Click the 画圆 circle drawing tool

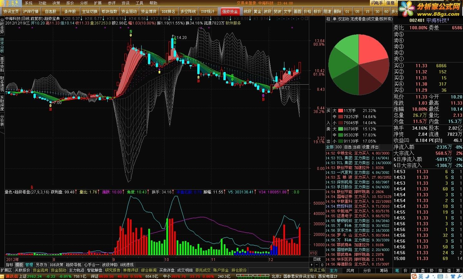[x=298, y=11]
